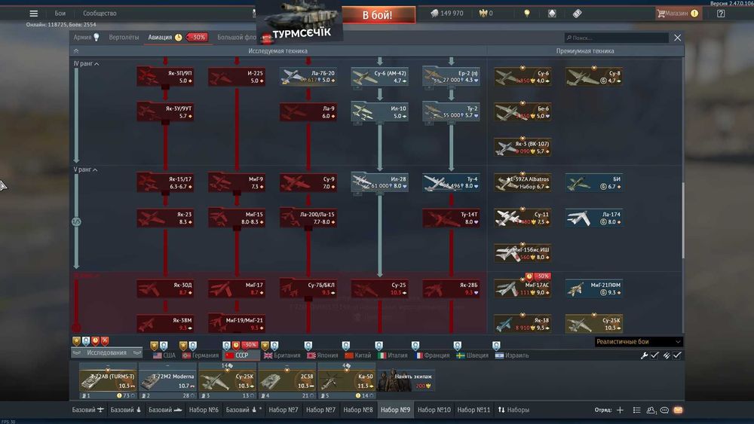Open the question mark help icon
754x424 pixels.
tap(721, 14)
